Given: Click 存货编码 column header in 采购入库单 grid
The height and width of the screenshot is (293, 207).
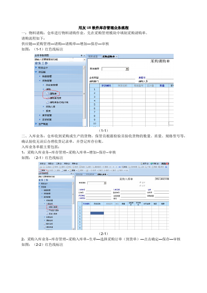Looking at the screenshot, I should (86, 204).
